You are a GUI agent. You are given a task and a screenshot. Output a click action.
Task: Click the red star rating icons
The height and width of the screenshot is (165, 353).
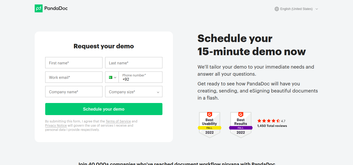(x=269, y=121)
